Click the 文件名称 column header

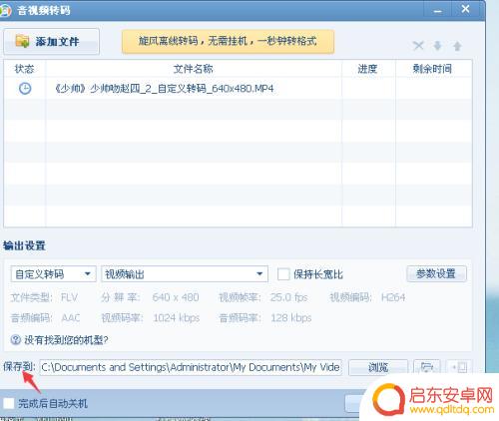point(194,69)
